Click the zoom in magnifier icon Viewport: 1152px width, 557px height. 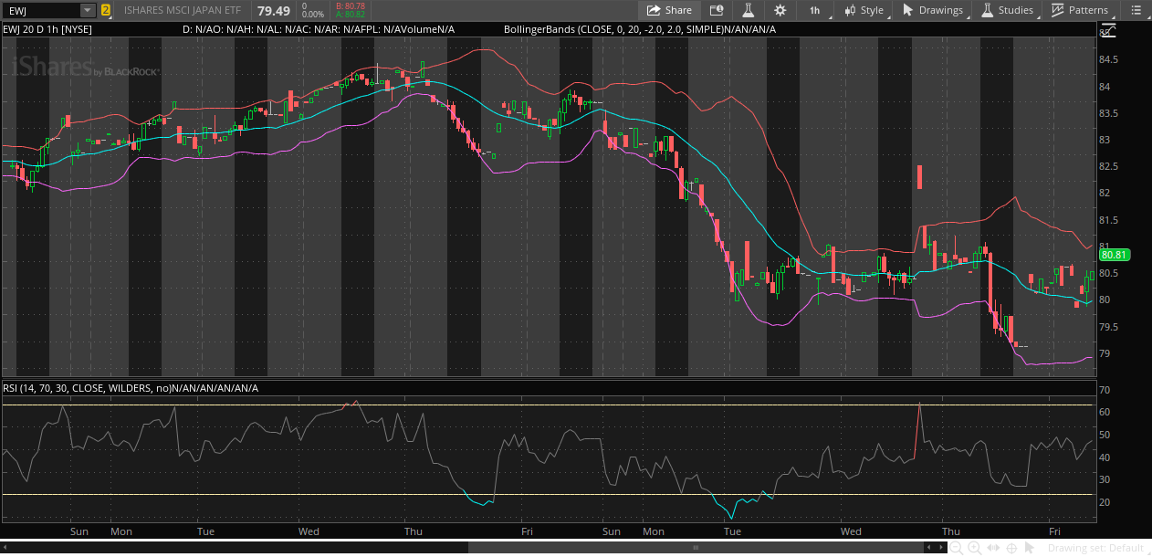974,548
